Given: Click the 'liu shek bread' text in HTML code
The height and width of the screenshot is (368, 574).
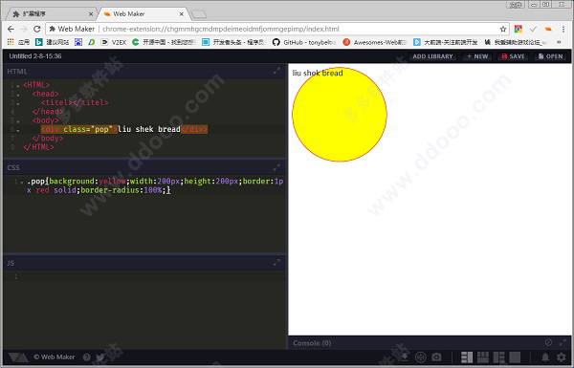Looking at the screenshot, I should click(149, 129).
